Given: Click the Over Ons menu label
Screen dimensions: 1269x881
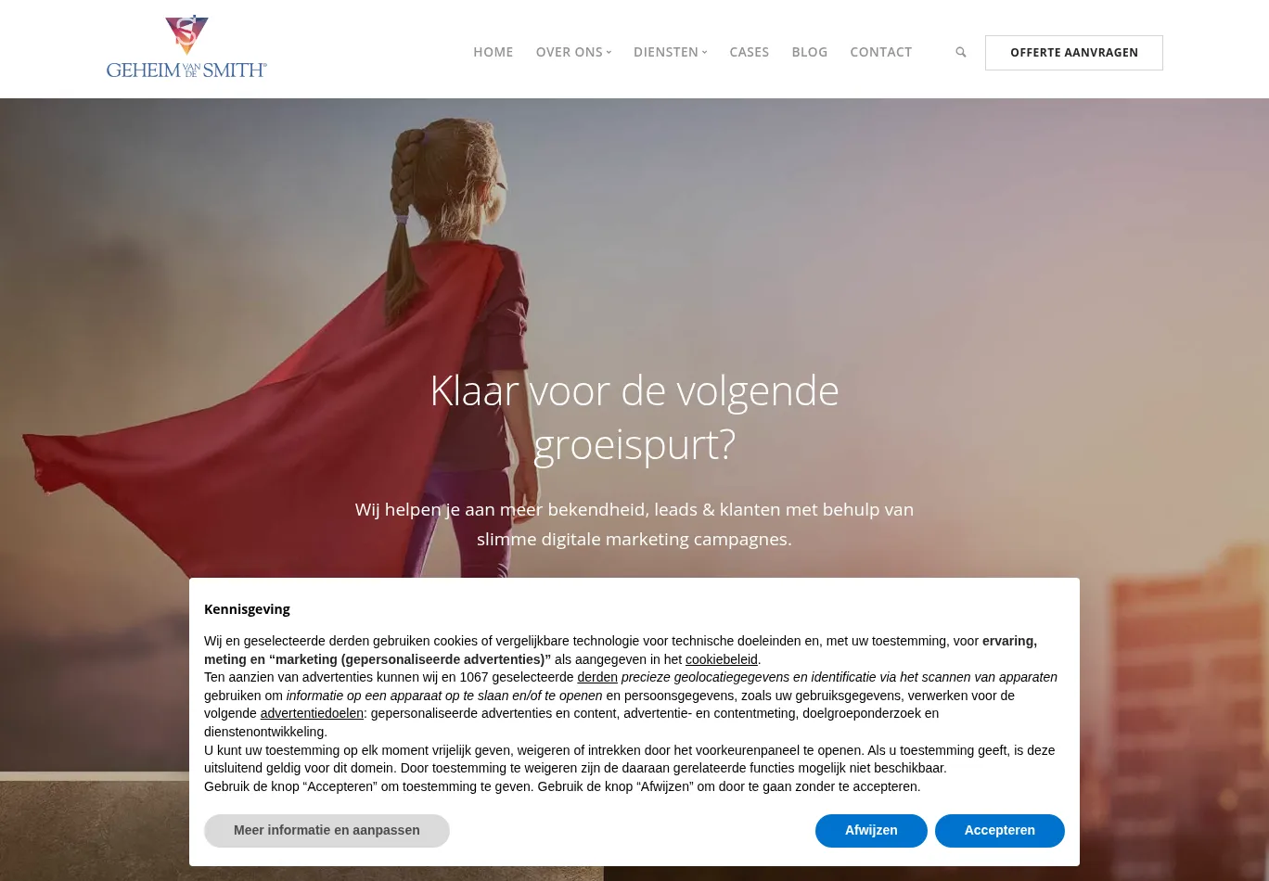Looking at the screenshot, I should [x=570, y=52].
